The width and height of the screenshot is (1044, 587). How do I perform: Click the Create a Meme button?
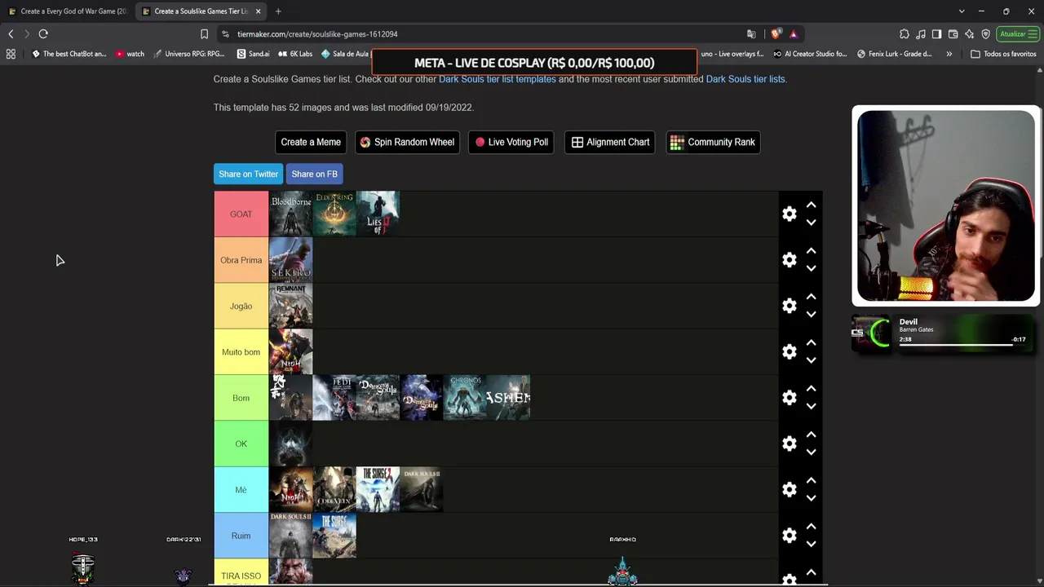(311, 142)
